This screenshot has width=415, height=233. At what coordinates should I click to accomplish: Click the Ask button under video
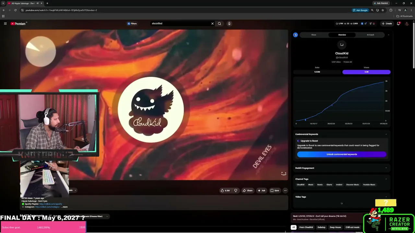(262, 191)
